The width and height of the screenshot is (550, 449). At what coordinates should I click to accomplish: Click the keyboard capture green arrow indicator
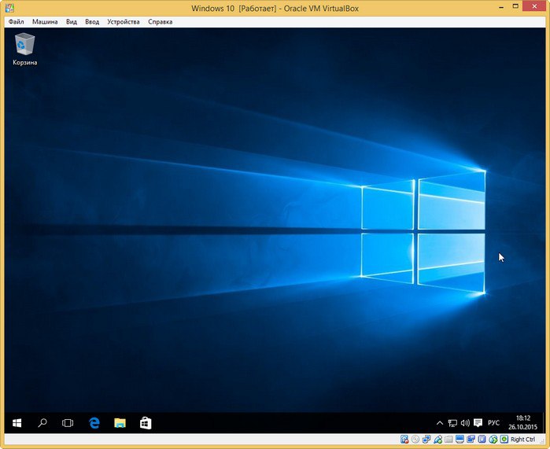(504, 440)
